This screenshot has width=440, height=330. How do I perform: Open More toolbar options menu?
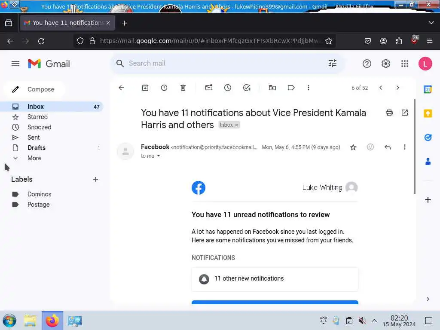click(x=309, y=88)
